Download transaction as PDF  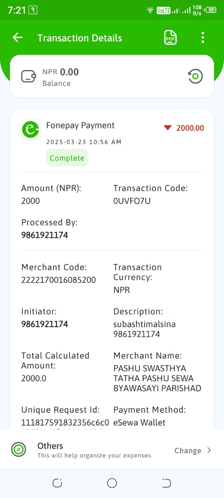(x=170, y=38)
